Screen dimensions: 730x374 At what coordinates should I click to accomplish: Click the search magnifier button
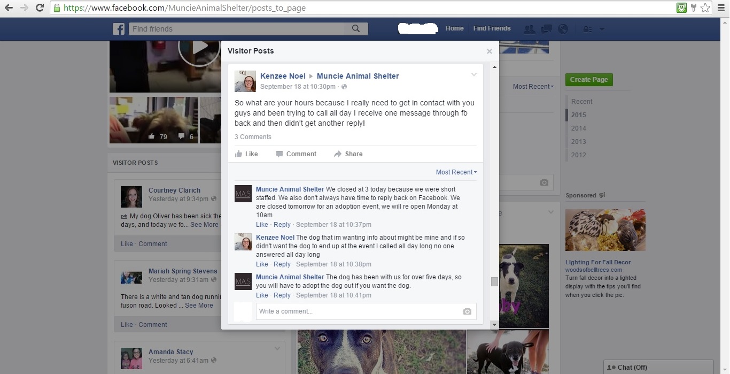coord(356,29)
